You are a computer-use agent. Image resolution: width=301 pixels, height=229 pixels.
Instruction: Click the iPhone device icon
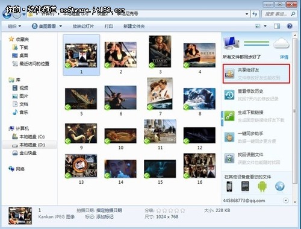229,186
